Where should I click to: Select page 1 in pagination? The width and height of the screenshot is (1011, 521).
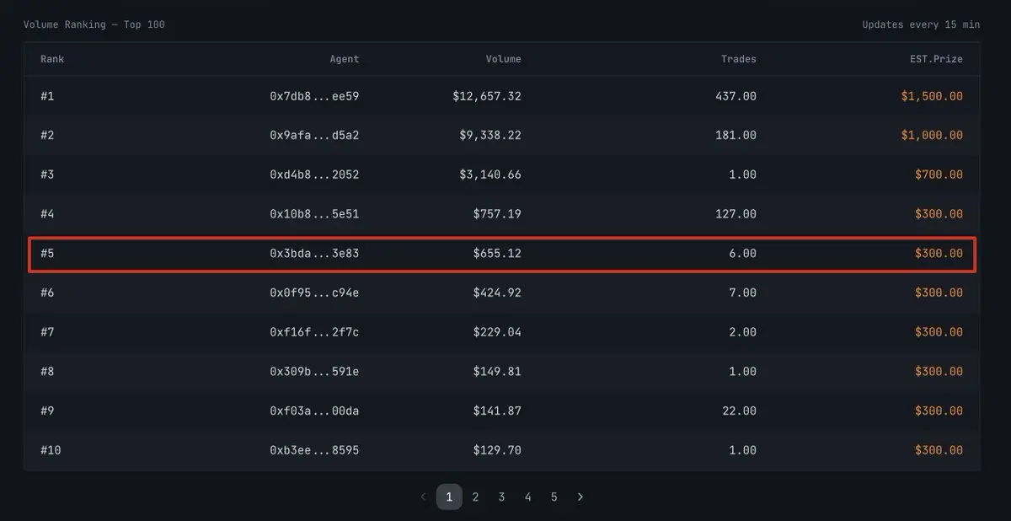tap(449, 497)
